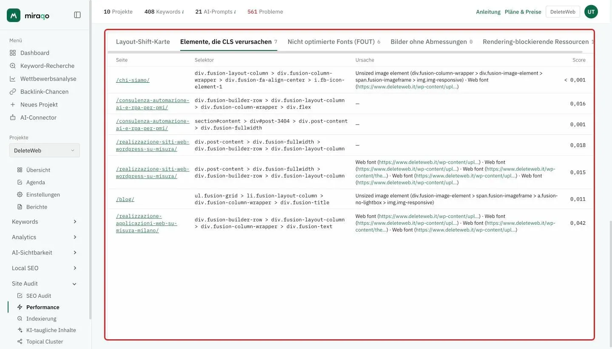Image resolution: width=612 pixels, height=349 pixels.
Task: Click the Berichte document icon
Action: tap(20, 207)
